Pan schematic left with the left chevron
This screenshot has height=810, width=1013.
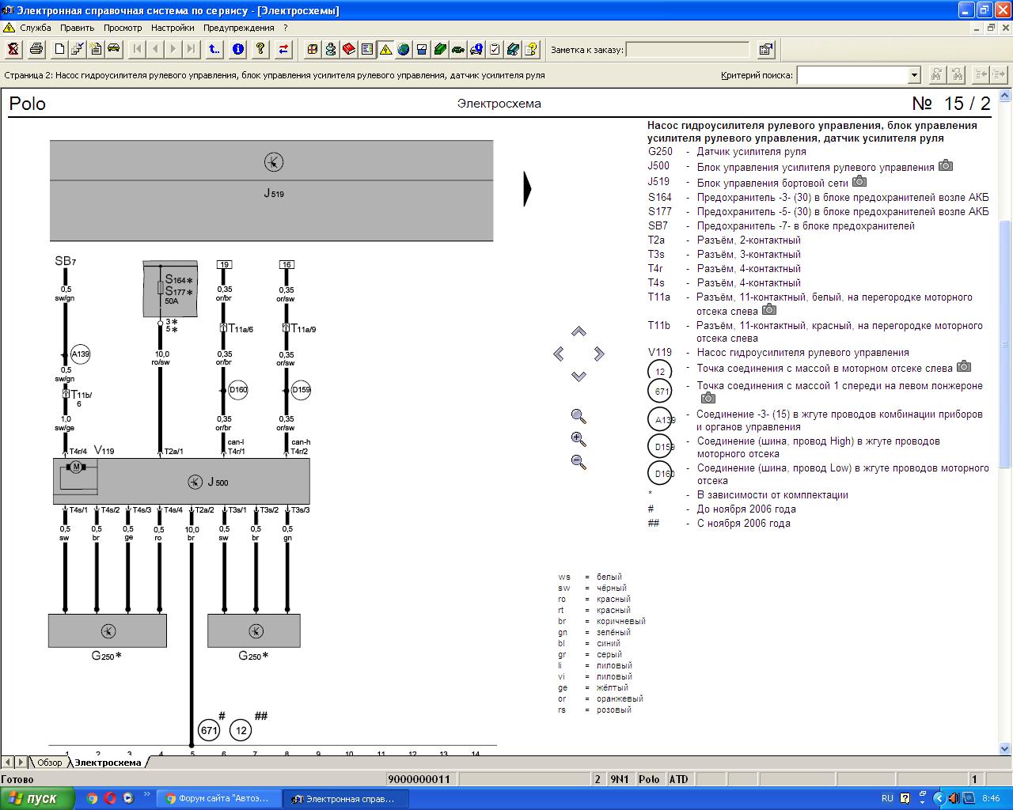point(559,354)
